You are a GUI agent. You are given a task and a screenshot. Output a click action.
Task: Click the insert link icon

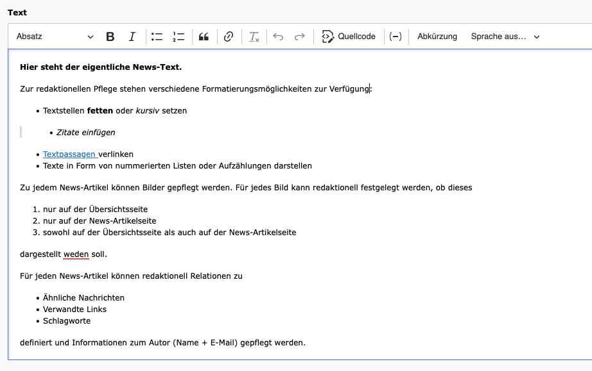point(229,37)
